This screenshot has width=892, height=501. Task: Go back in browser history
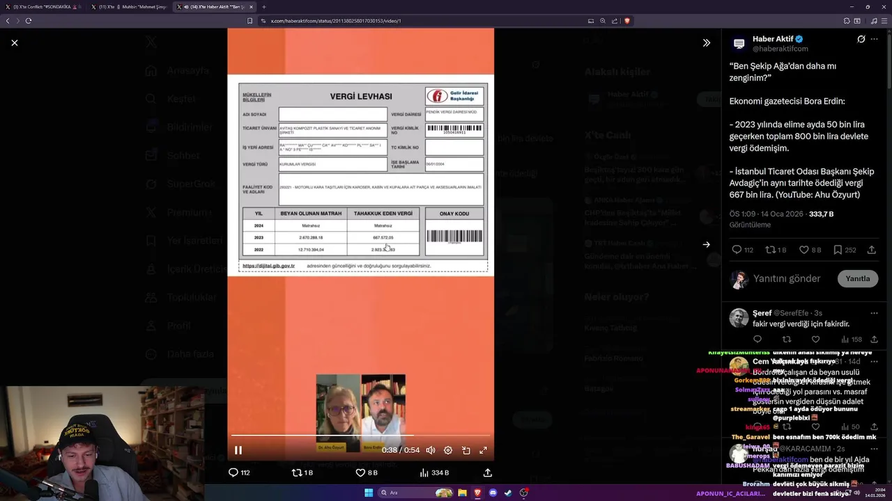(8, 21)
